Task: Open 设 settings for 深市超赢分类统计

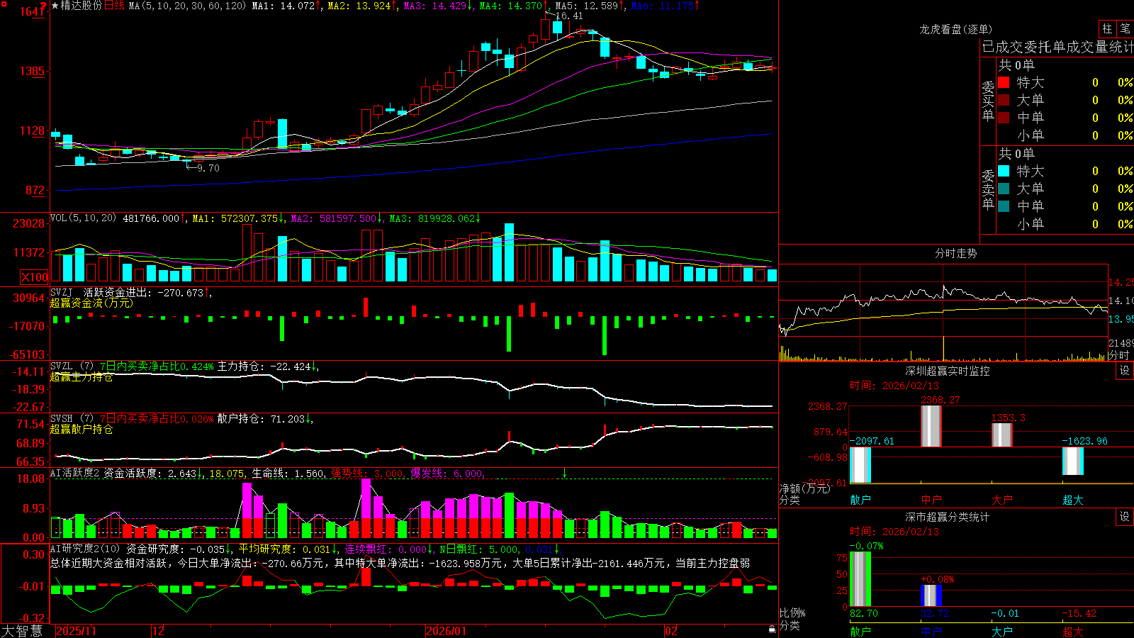Action: [x=1125, y=517]
